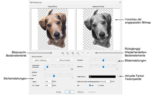Increase the Länge value with up arrow

pyautogui.click(x=53, y=81)
